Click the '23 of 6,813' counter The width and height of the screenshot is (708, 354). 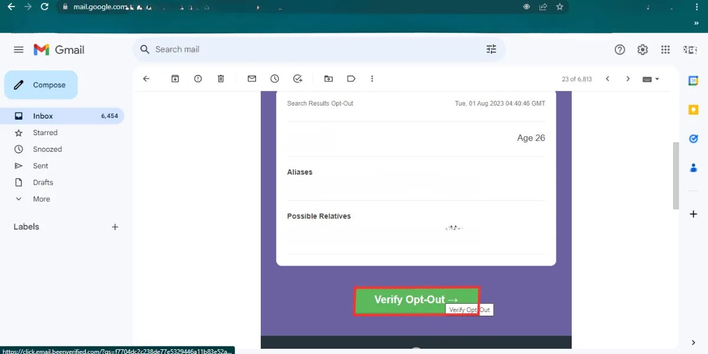point(576,79)
